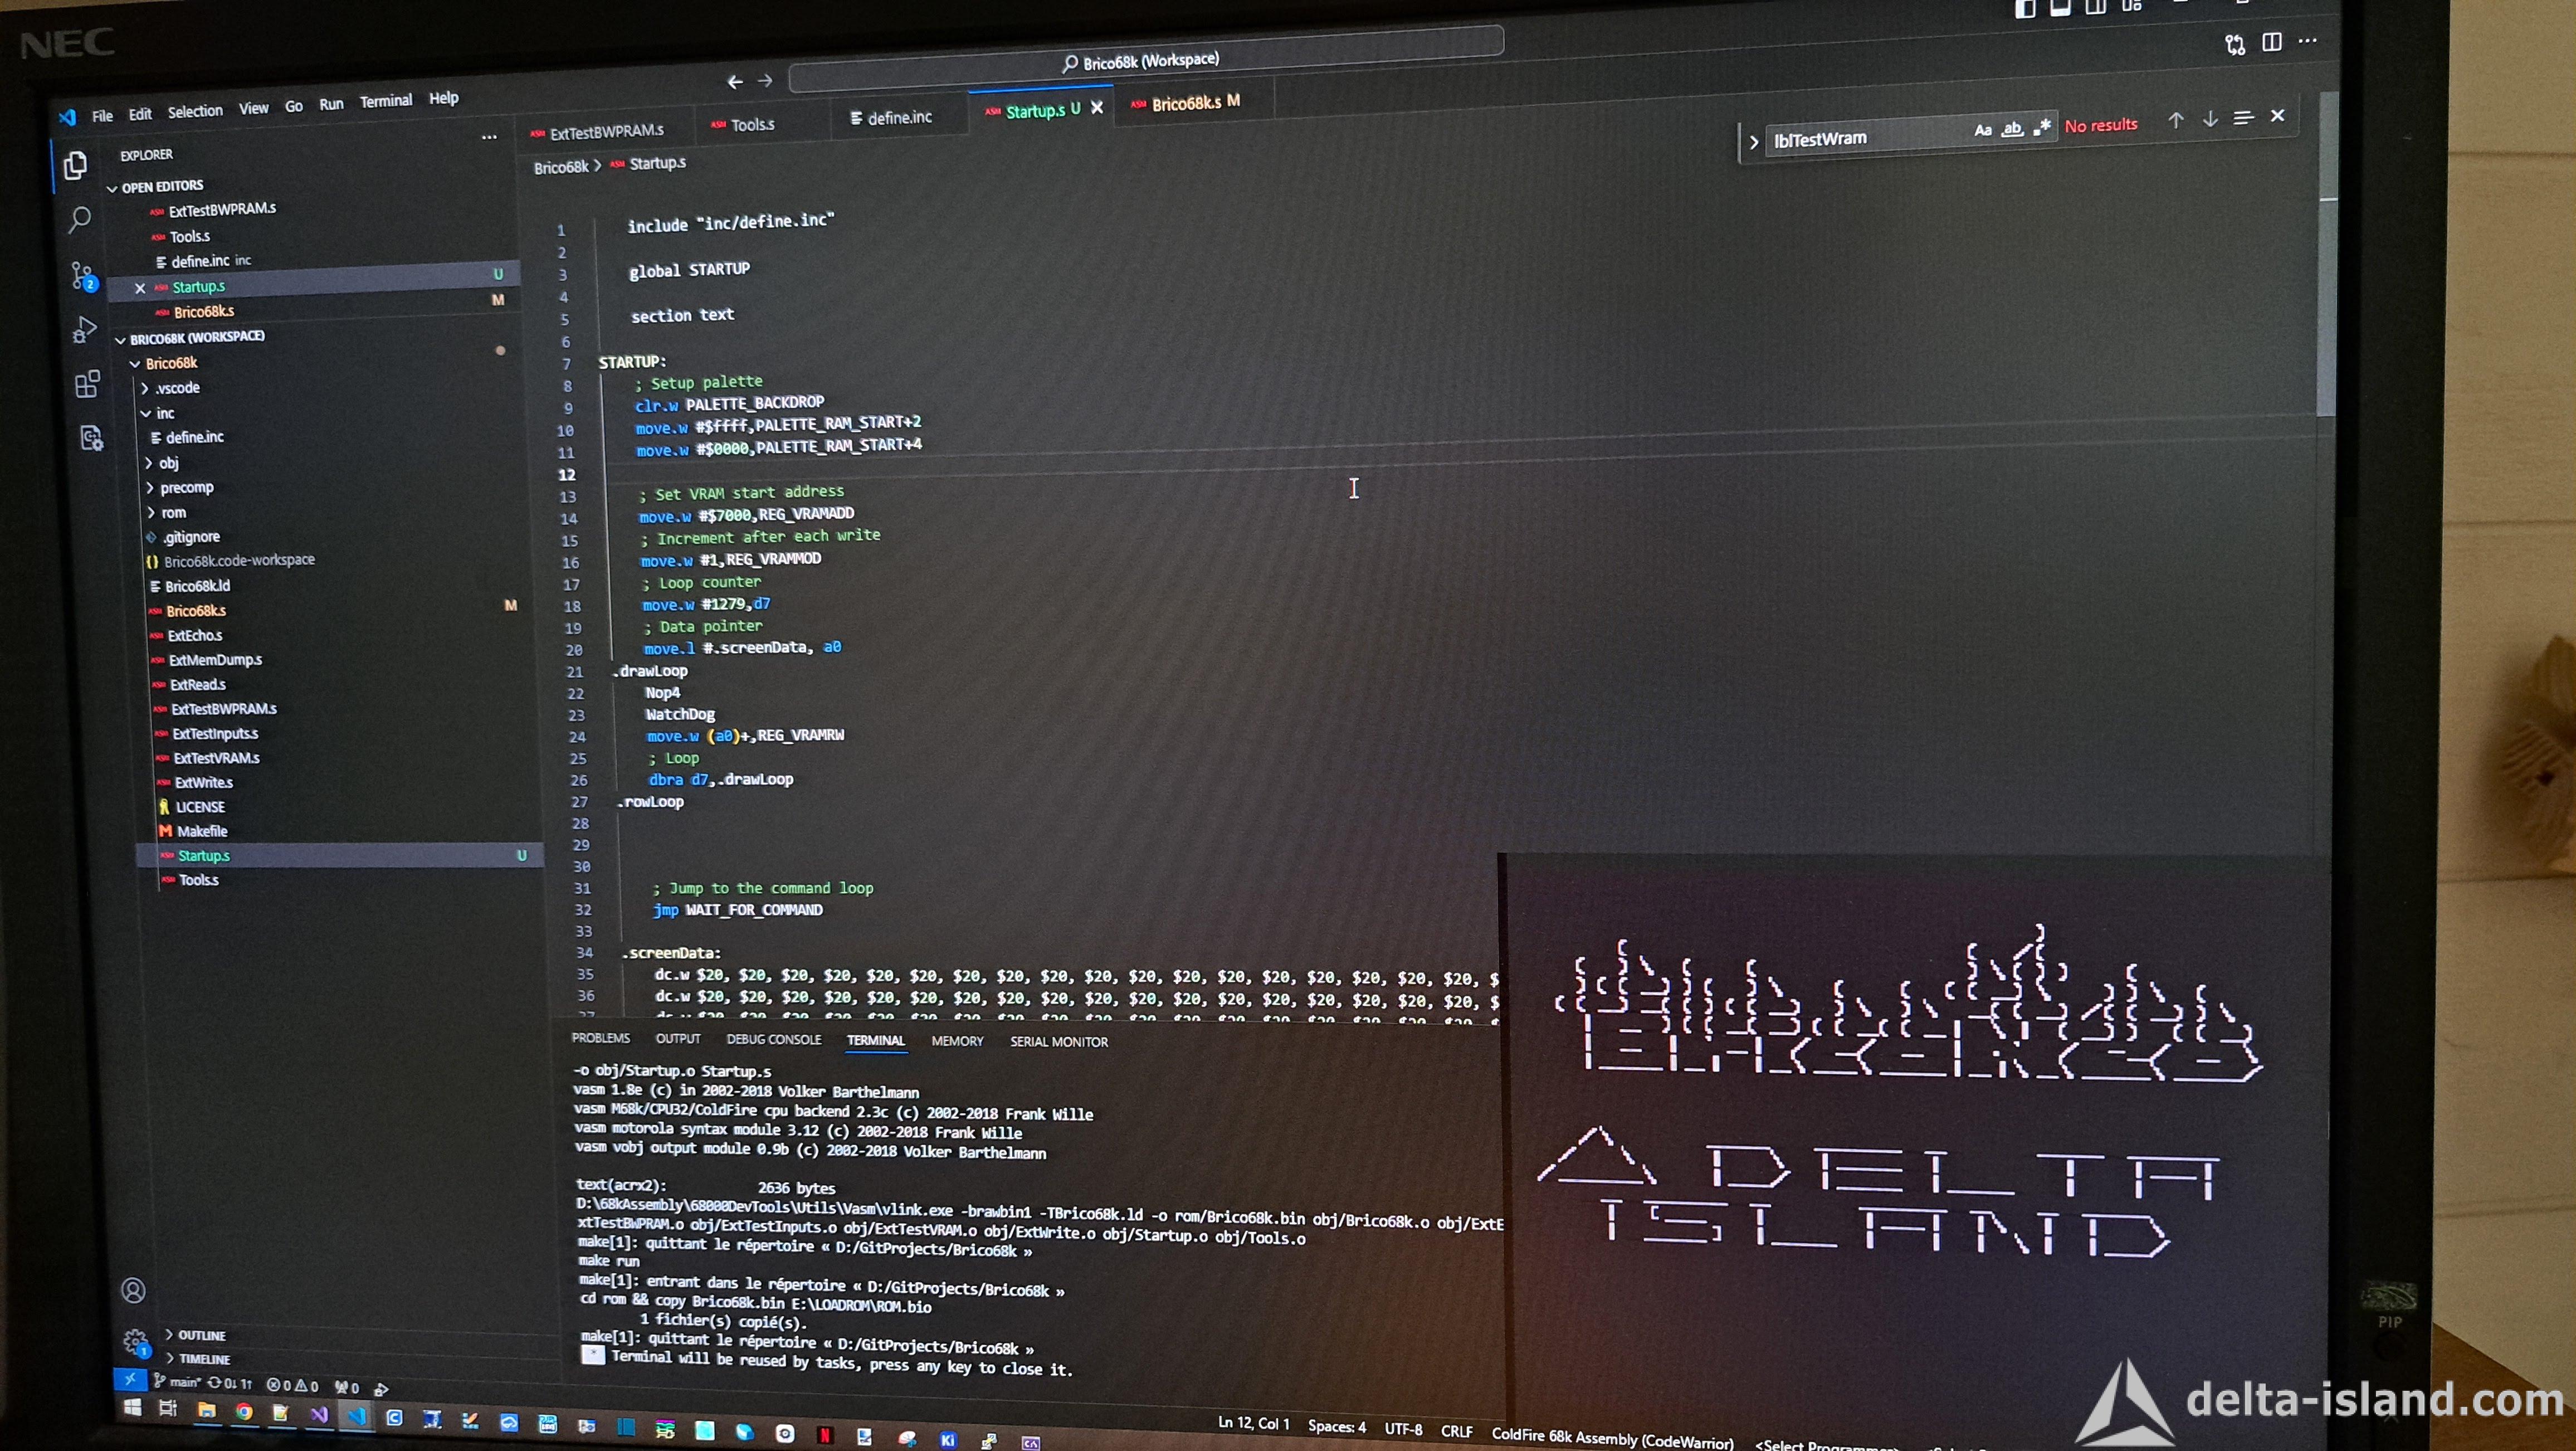
Task: Open Explorer Views and More Actions ellipsis
Action: tap(489, 137)
